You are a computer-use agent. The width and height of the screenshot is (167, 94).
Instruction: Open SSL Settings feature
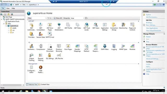(50, 56)
